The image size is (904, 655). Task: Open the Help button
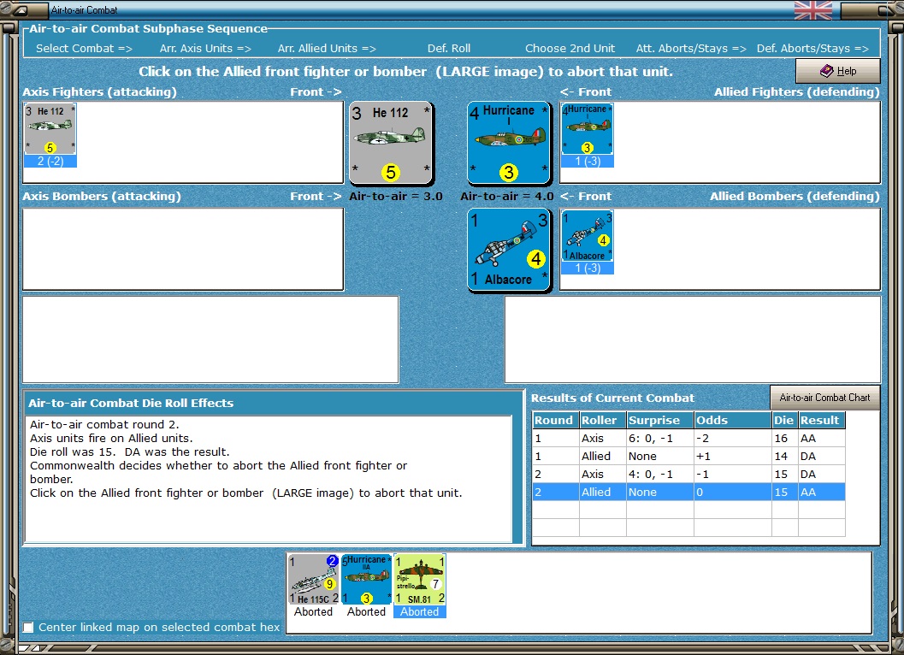coord(837,71)
